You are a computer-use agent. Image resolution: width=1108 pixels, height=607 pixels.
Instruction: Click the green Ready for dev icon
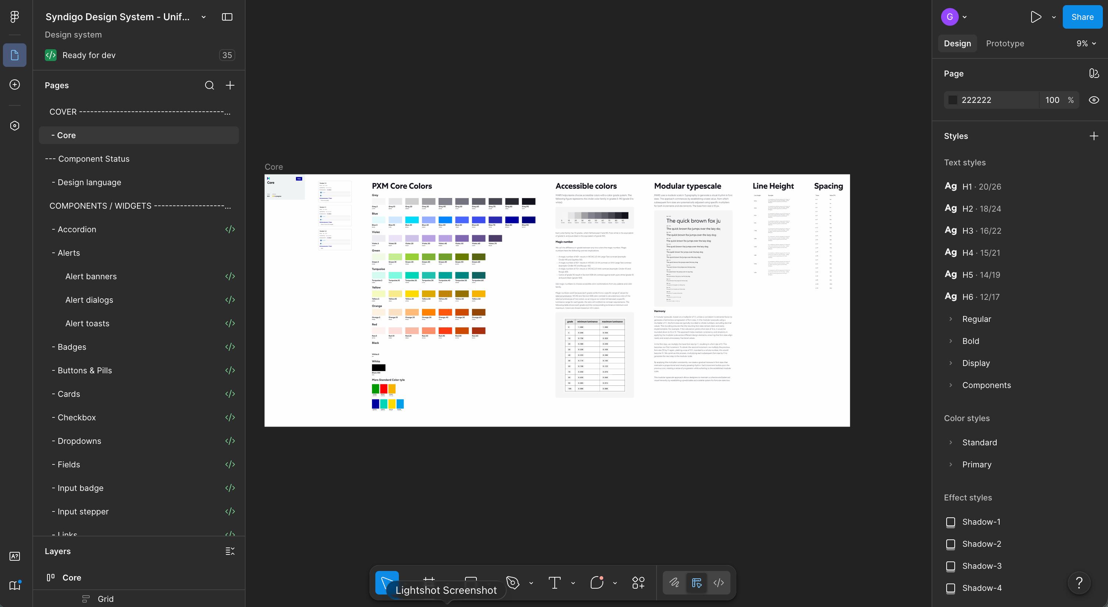(x=51, y=55)
